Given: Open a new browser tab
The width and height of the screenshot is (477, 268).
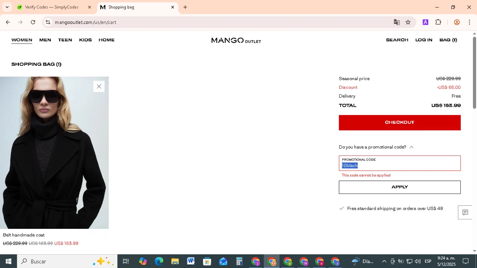Looking at the screenshot, I should 185,7.
